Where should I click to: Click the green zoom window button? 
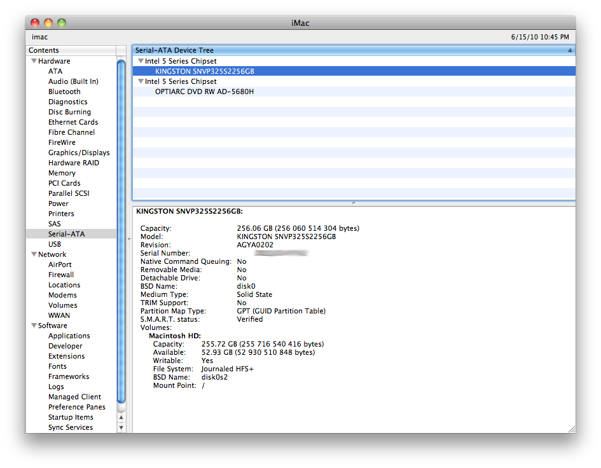pos(62,23)
